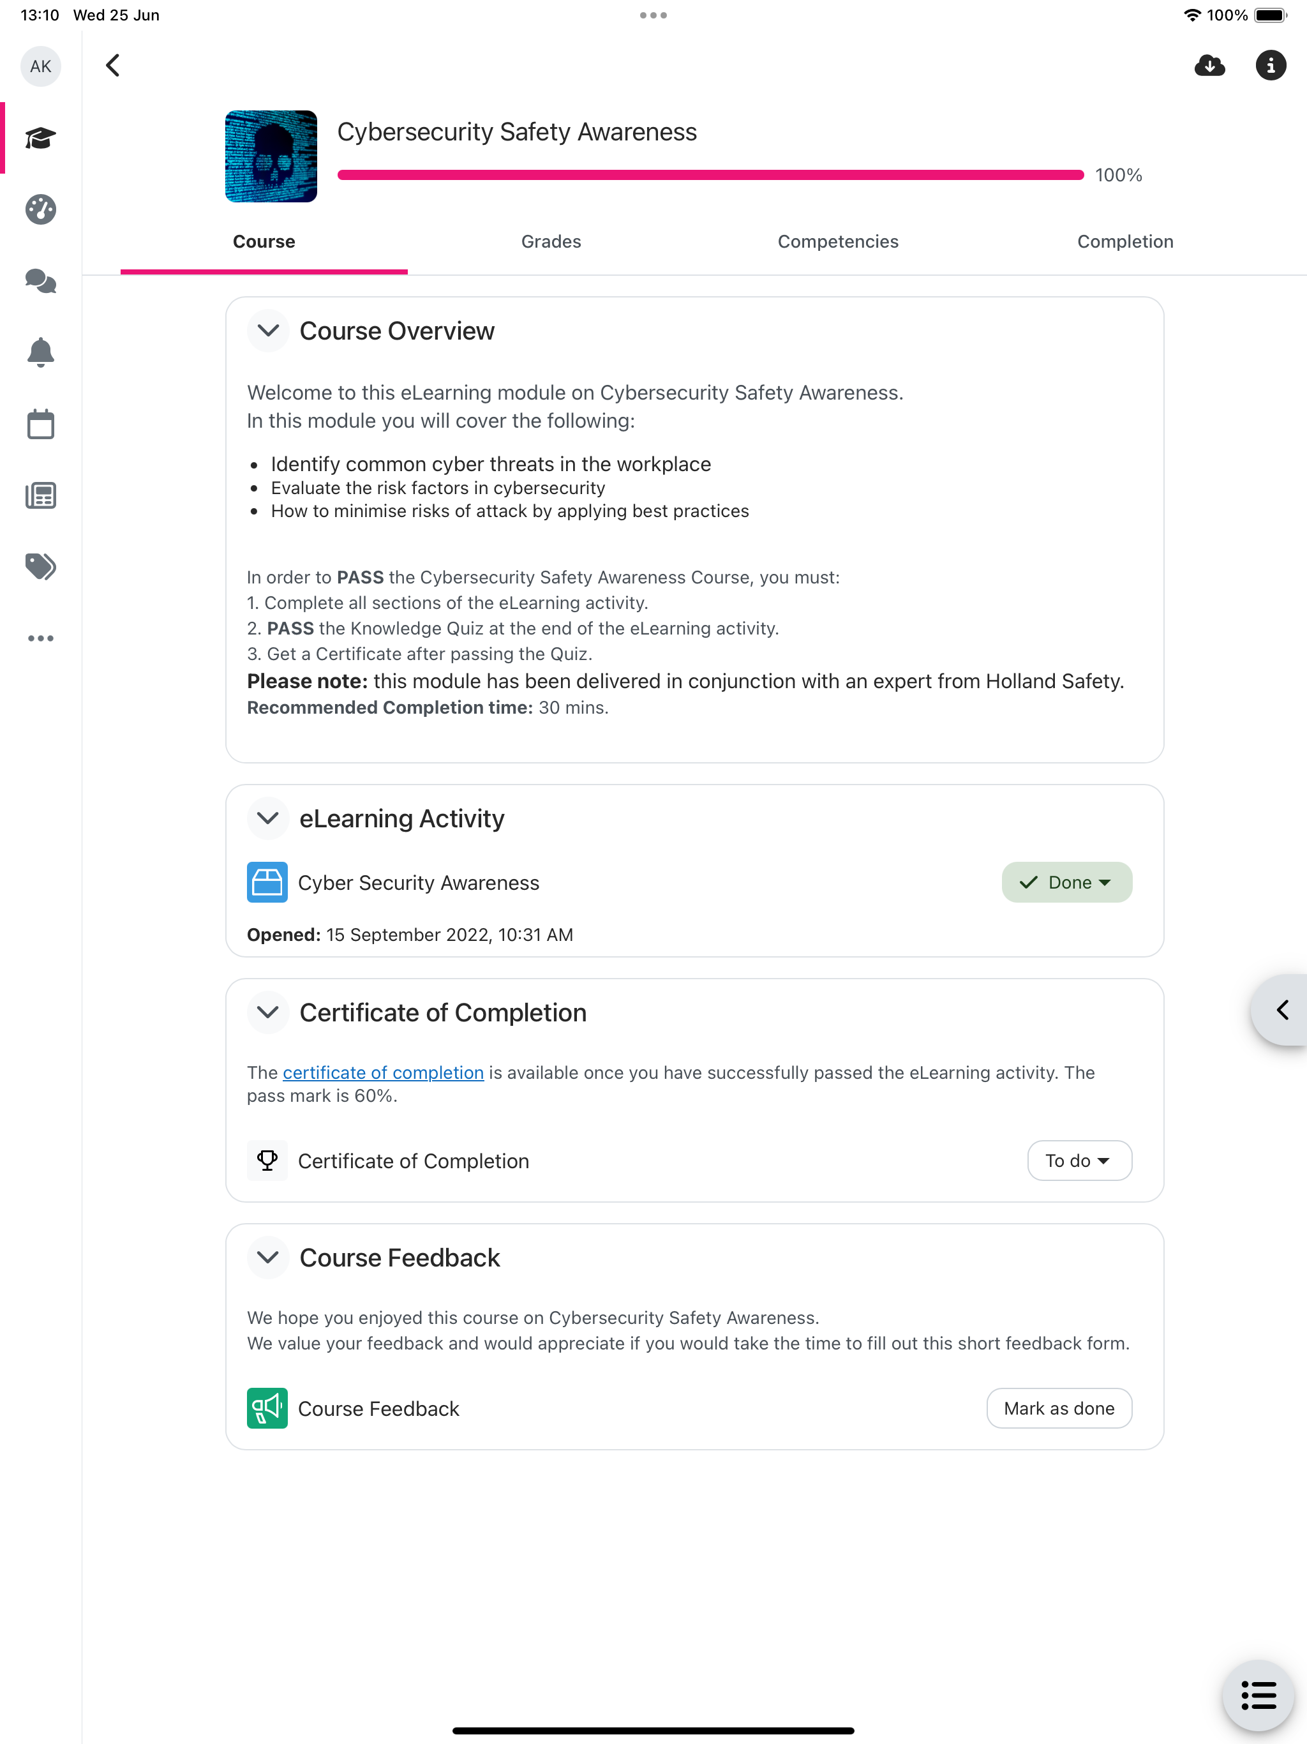Toggle Done status for Cyber Security Awareness
1307x1744 pixels.
click(1066, 882)
